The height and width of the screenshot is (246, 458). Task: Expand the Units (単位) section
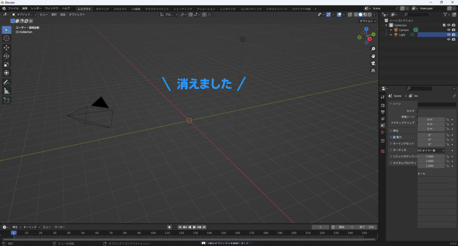(391, 130)
